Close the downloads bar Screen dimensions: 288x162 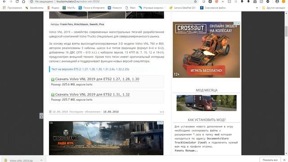pyautogui.click(x=284, y=160)
